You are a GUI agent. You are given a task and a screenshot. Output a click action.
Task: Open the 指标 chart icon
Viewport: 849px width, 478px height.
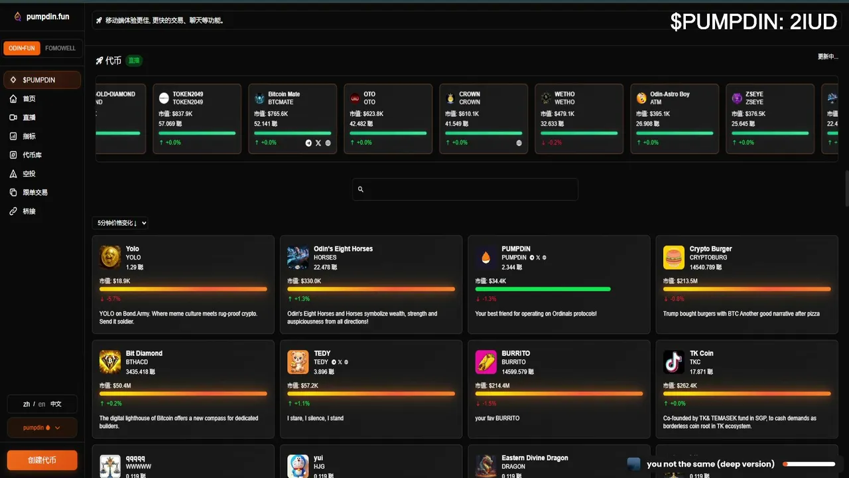coord(13,136)
